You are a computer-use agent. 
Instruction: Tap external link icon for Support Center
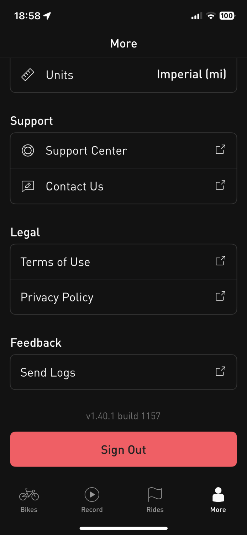[x=220, y=149]
